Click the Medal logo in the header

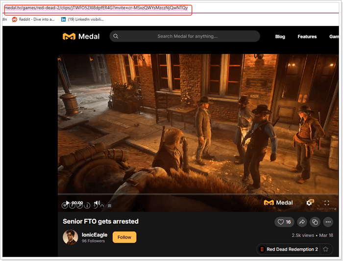tap(81, 36)
